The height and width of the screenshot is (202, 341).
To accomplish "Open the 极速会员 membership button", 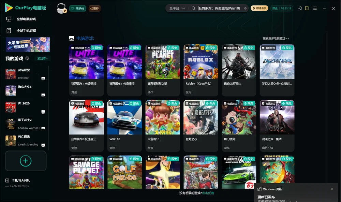I will [260, 8].
